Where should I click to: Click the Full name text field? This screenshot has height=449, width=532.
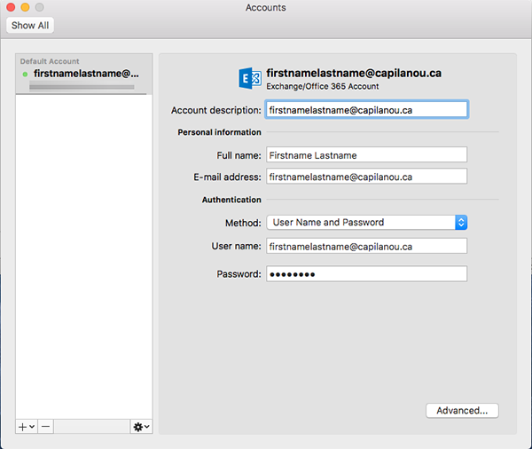click(x=366, y=155)
